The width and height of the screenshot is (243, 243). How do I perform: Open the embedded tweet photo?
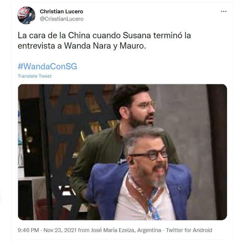122,152
